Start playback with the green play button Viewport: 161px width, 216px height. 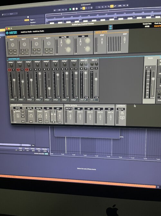pos(70,9)
